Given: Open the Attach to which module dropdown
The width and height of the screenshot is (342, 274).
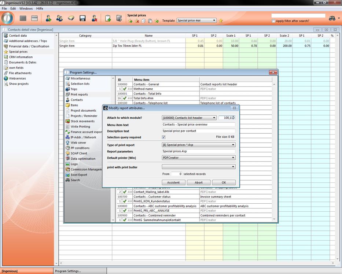Looking at the screenshot, I should click(189, 118).
